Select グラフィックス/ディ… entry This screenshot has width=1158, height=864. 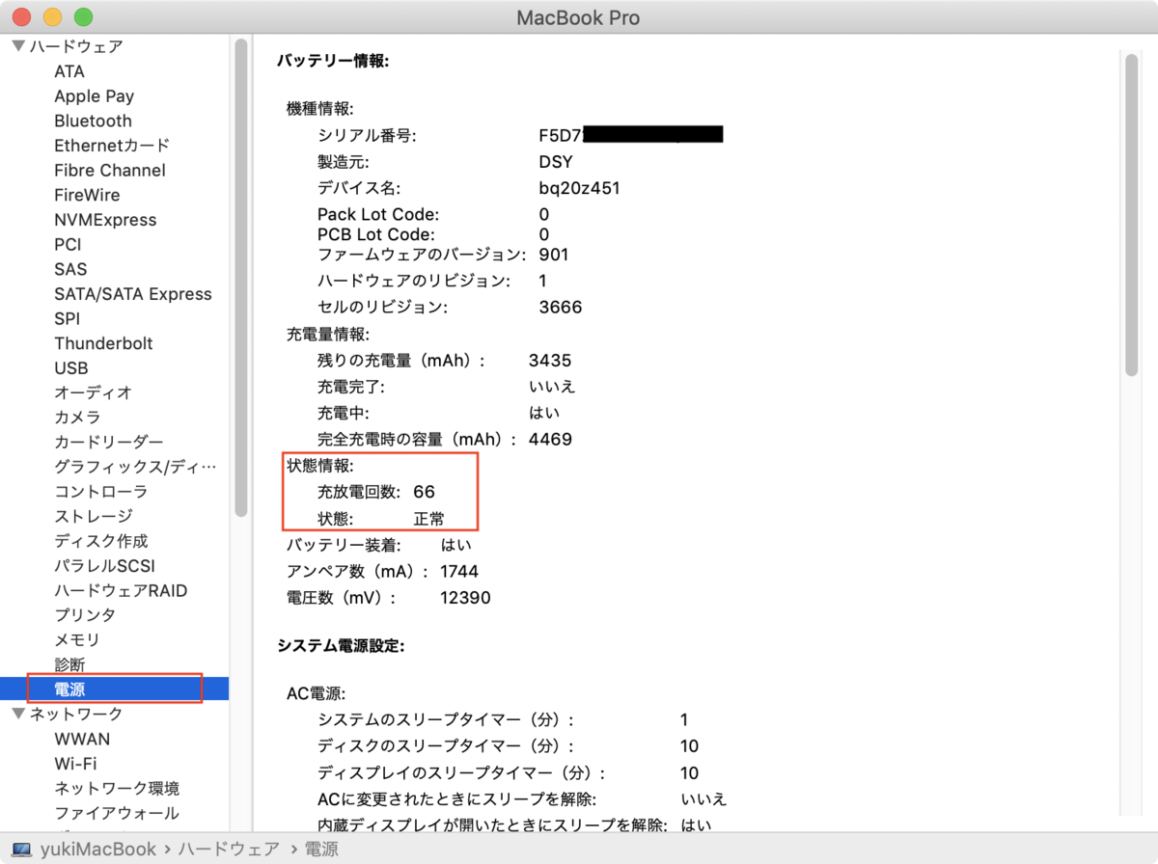135,467
